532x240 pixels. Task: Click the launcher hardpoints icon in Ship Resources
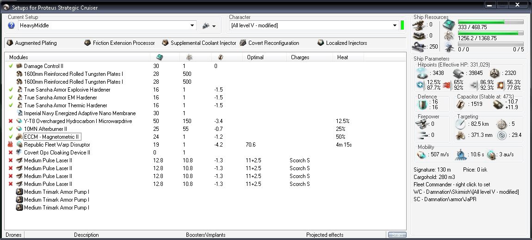click(418, 36)
